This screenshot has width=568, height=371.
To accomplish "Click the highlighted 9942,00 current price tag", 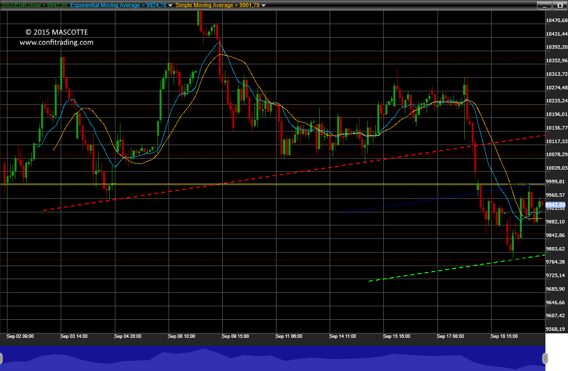I will 555,205.
